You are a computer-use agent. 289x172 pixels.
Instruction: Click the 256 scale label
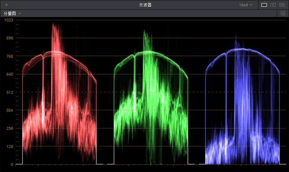[x=10, y=128]
